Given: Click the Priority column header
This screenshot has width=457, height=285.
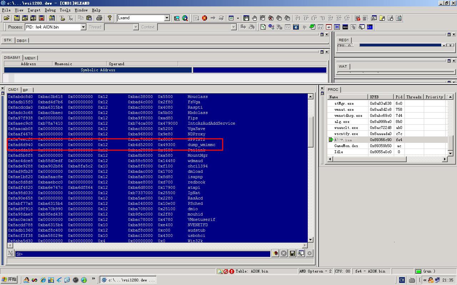Looking at the screenshot, I should click(434, 97).
